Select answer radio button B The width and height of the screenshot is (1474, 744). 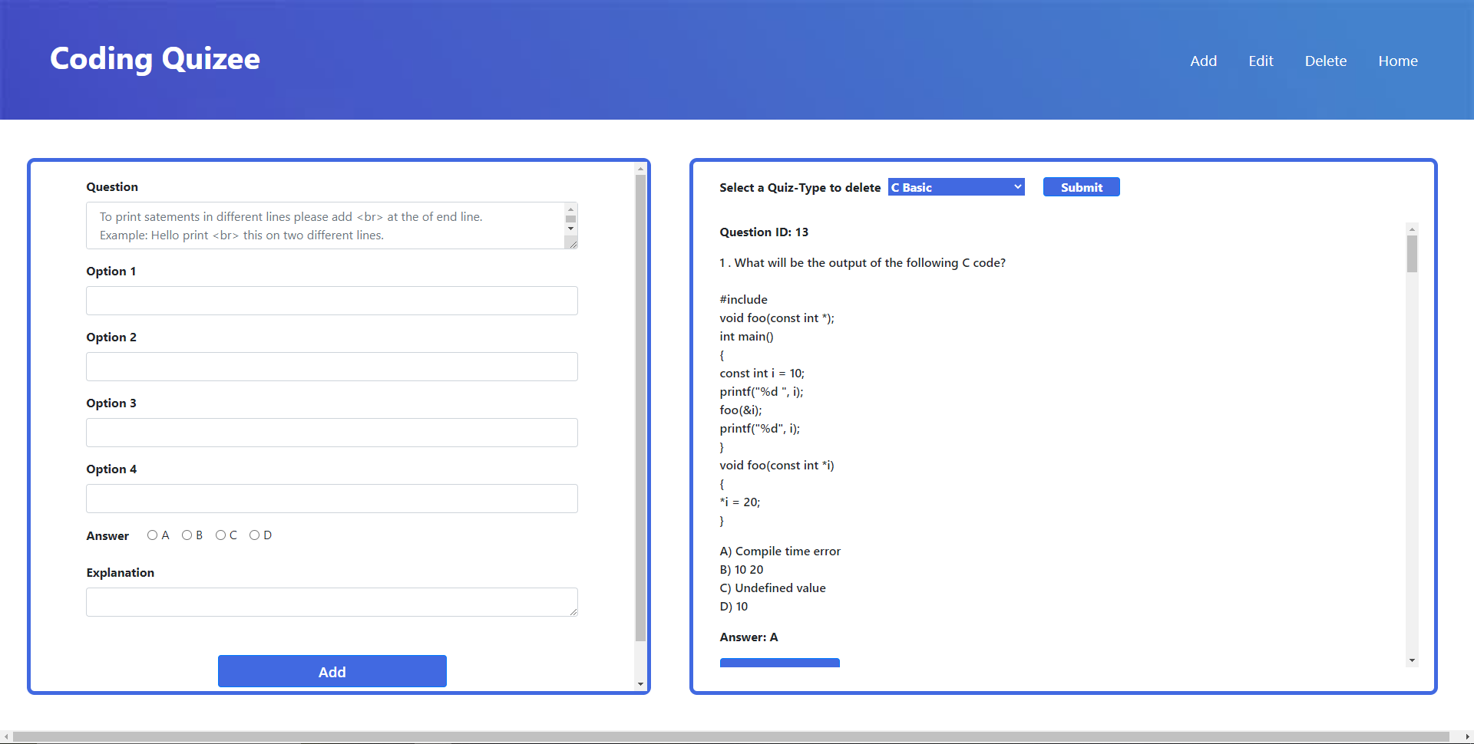tap(187, 535)
